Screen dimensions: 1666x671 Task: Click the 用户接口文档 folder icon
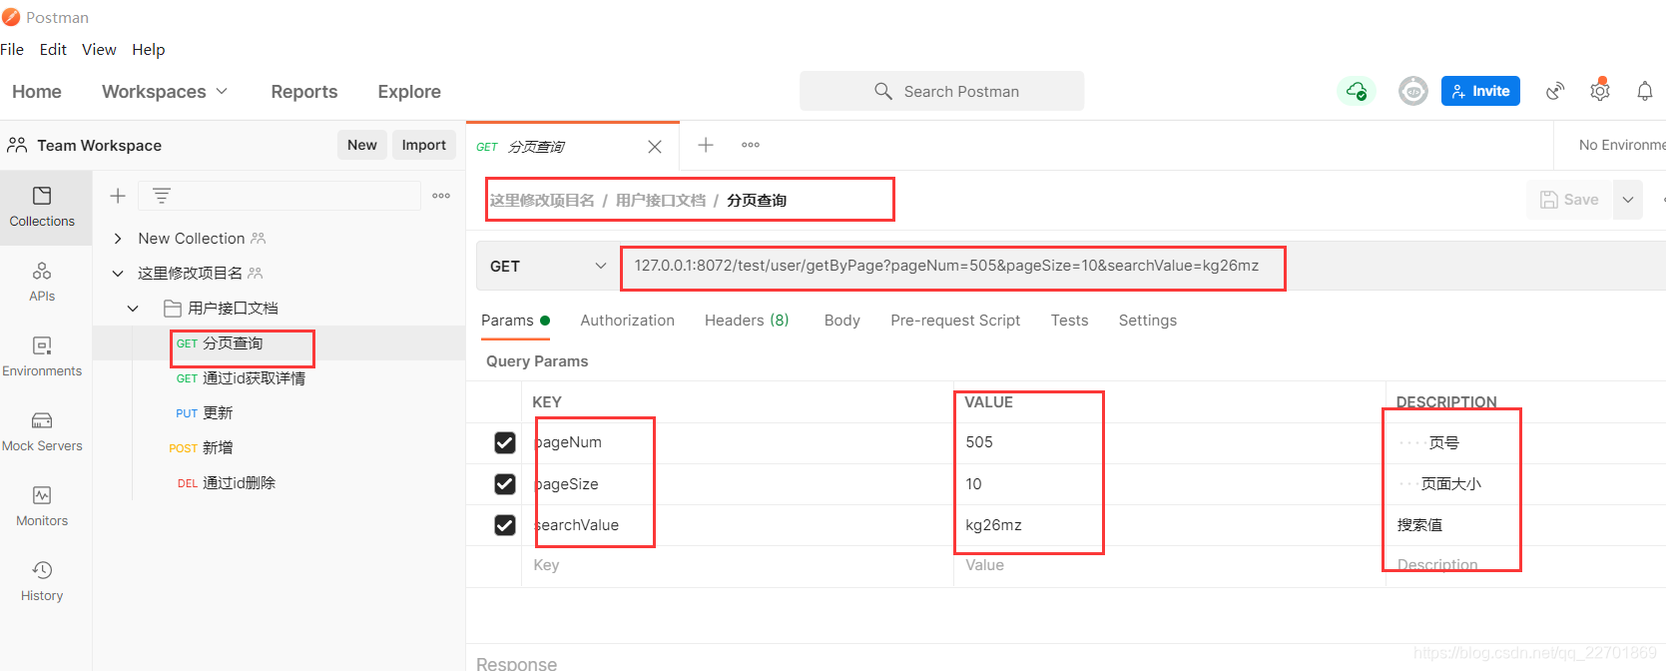coord(173,308)
